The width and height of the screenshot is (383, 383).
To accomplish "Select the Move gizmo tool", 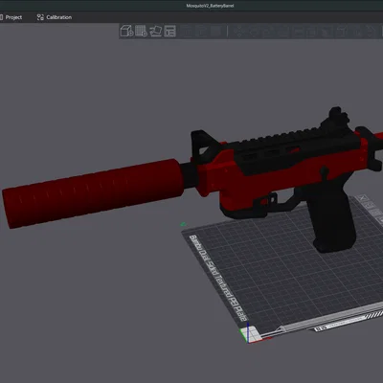I will tap(238, 31).
